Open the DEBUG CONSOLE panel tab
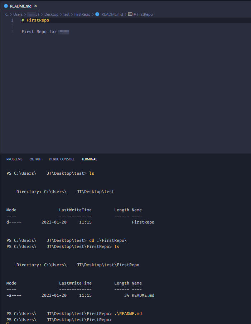This screenshot has width=251, height=324. tap(62, 159)
